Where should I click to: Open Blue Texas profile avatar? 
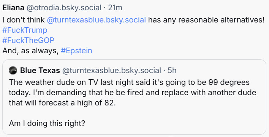13,70
